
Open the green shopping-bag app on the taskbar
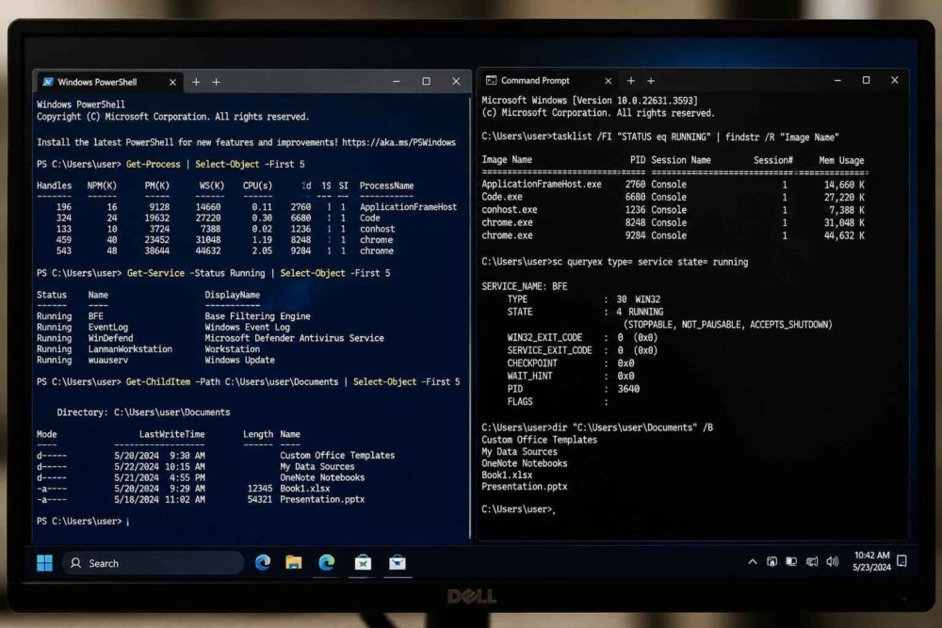pyautogui.click(x=363, y=562)
